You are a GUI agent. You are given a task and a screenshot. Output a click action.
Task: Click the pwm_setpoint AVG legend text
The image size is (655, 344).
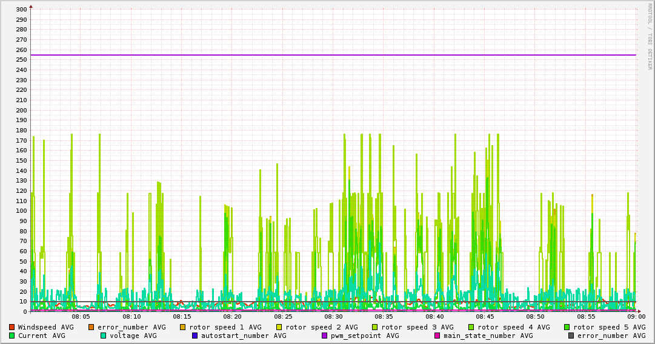pyautogui.click(x=365, y=336)
